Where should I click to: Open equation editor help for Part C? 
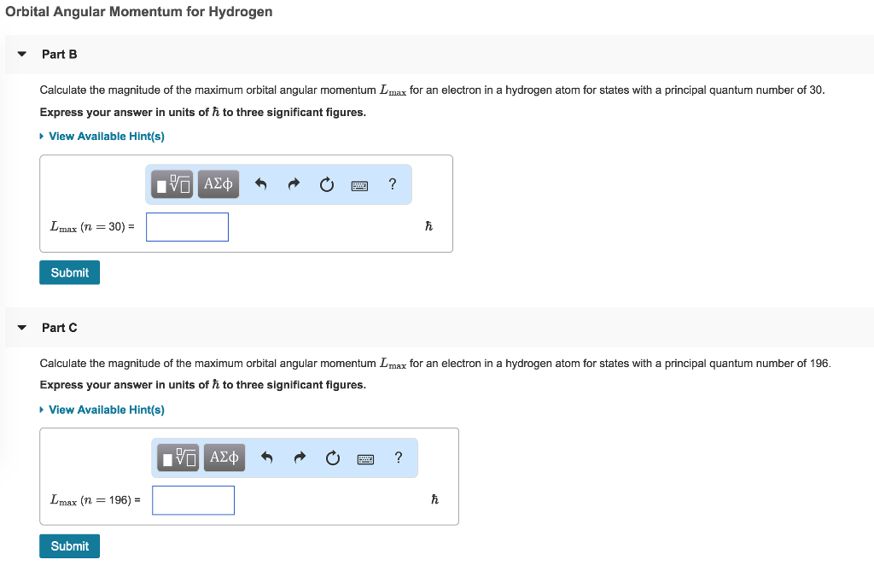(398, 457)
